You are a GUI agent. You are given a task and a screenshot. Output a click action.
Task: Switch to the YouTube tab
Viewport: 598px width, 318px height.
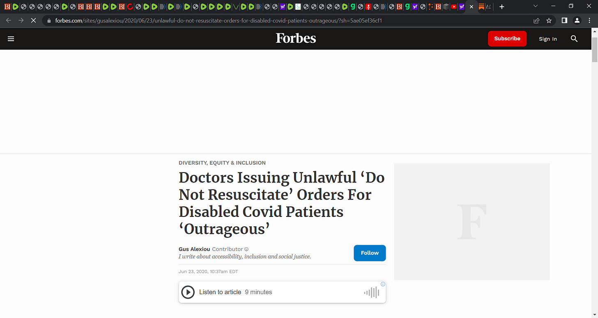point(453,7)
